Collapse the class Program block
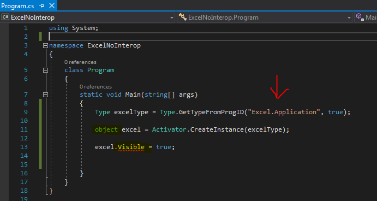This screenshot has width=377, height=201. pos(45,70)
